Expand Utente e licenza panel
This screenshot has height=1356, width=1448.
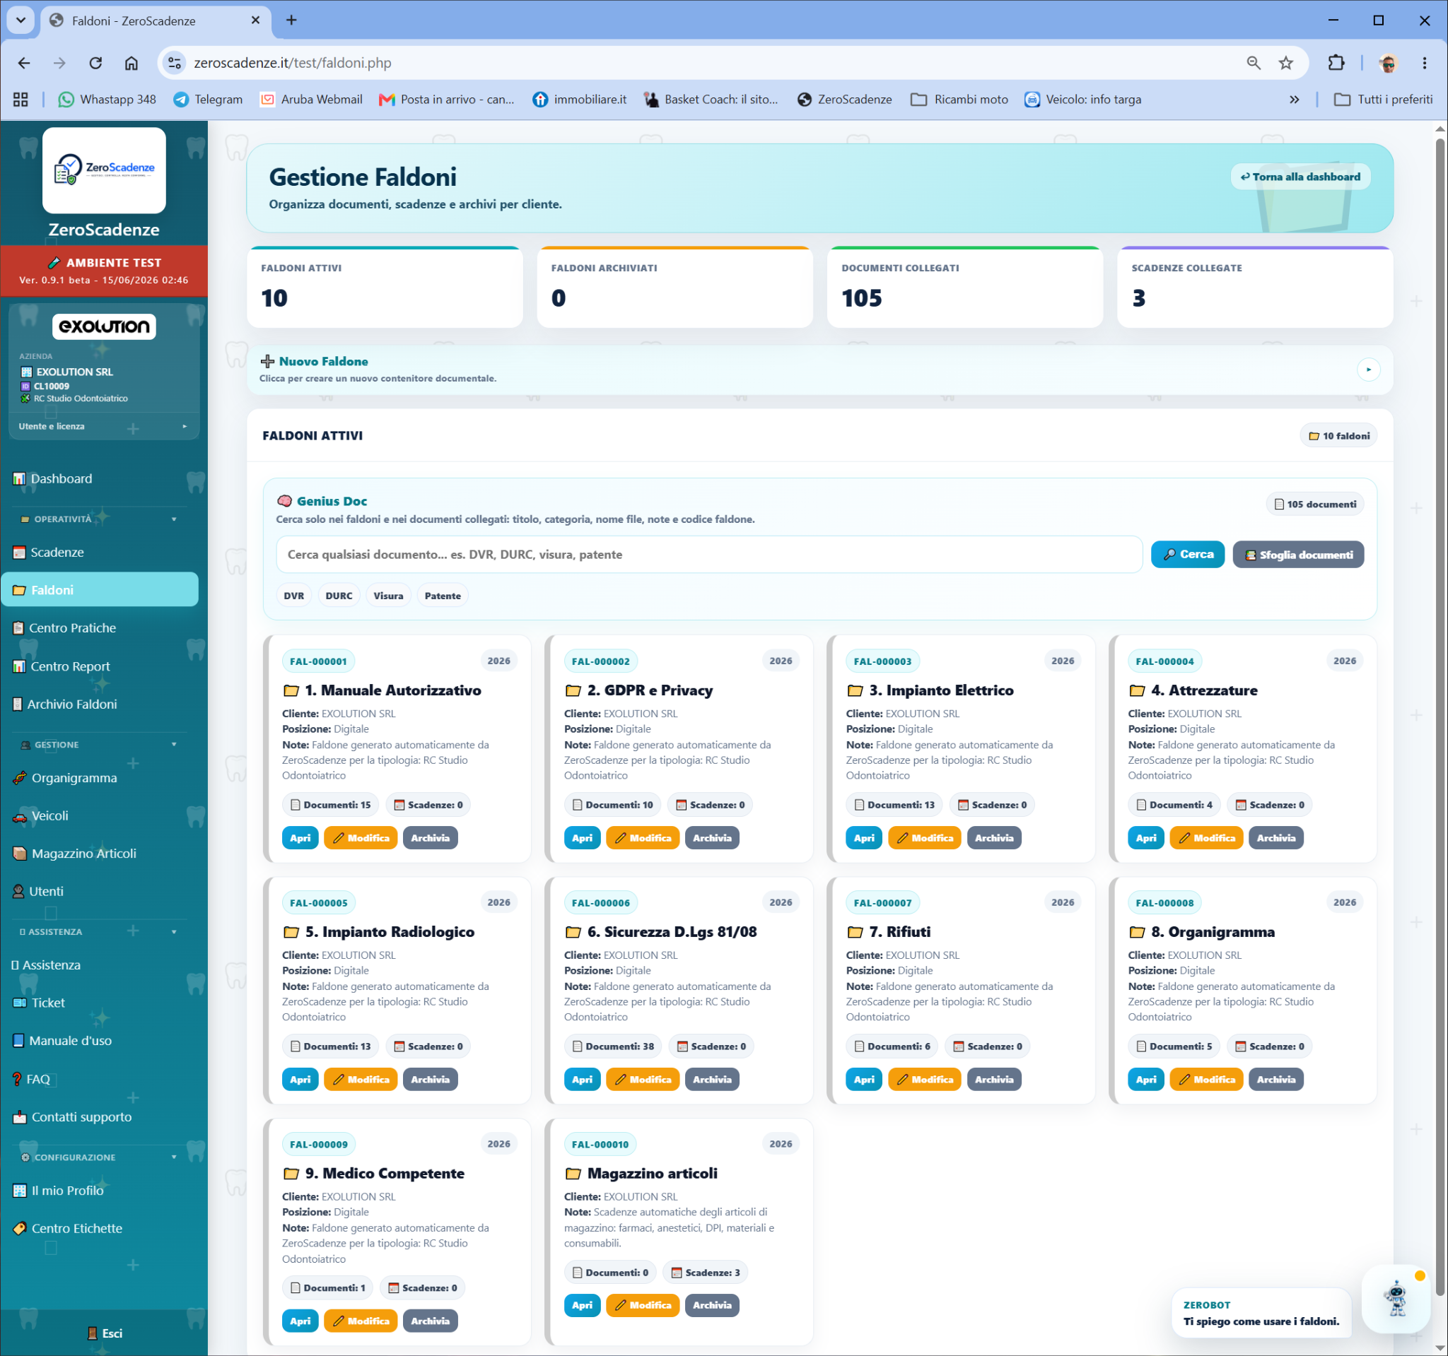point(103,426)
